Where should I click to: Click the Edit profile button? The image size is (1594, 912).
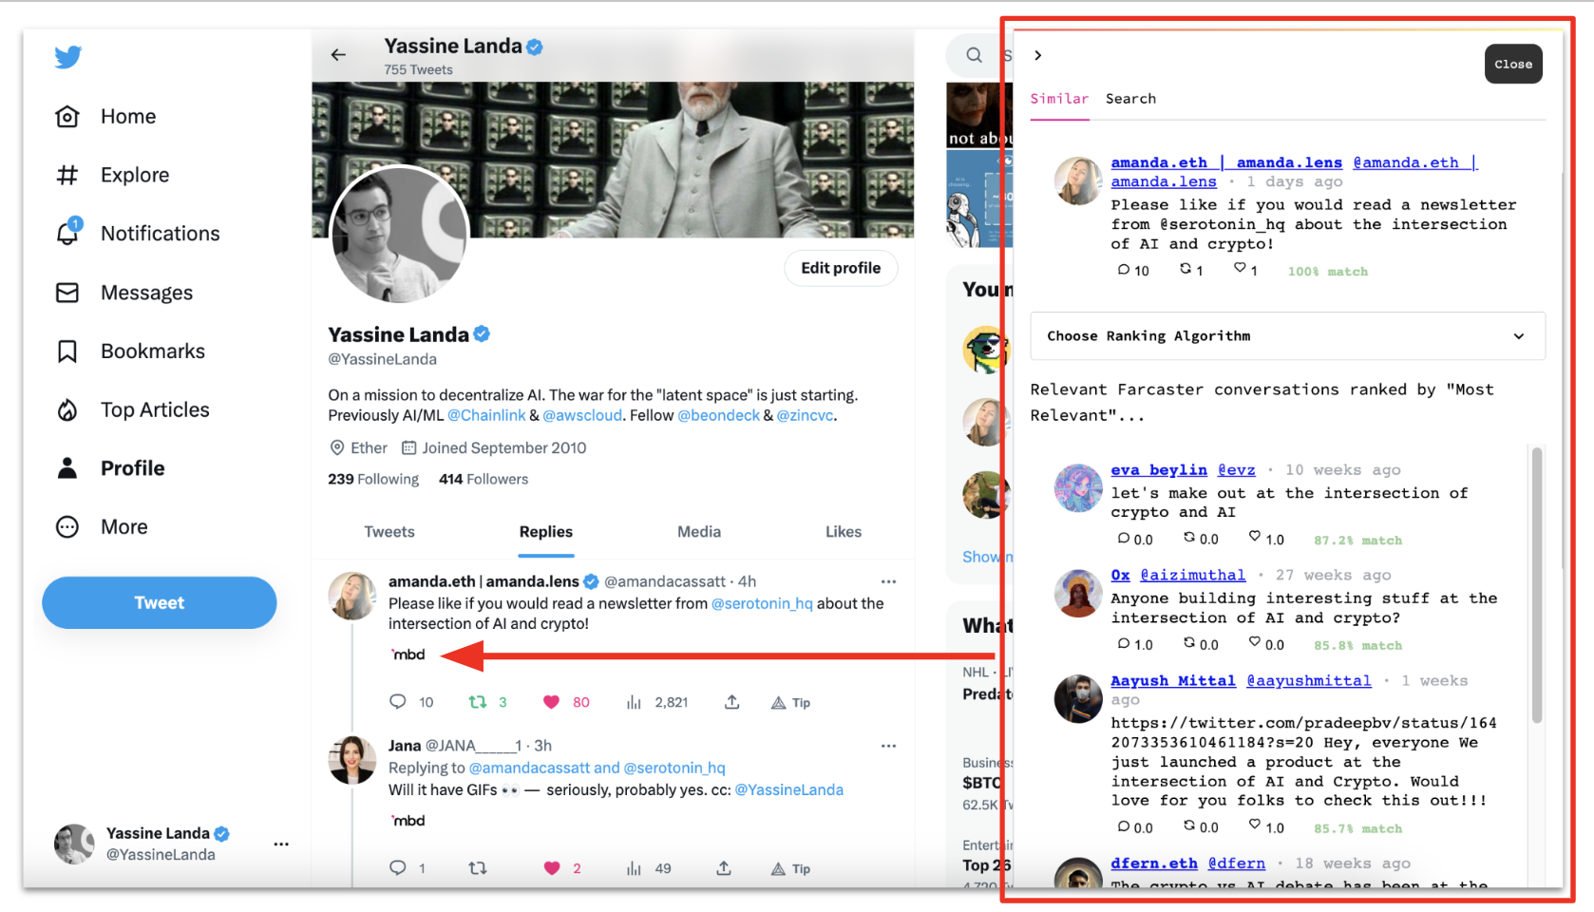pyautogui.click(x=841, y=268)
